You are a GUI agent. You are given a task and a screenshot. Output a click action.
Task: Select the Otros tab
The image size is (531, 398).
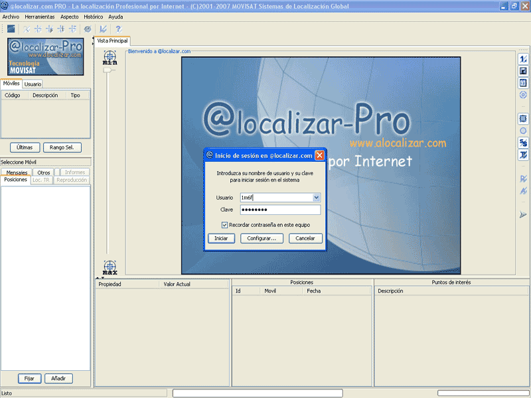[x=44, y=172]
